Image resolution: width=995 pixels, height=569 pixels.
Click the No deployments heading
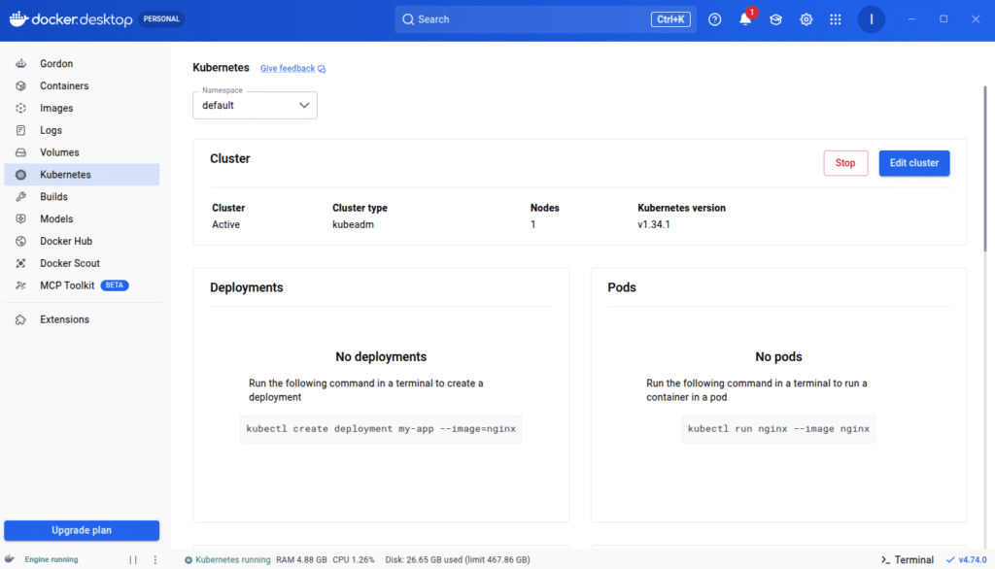(381, 357)
